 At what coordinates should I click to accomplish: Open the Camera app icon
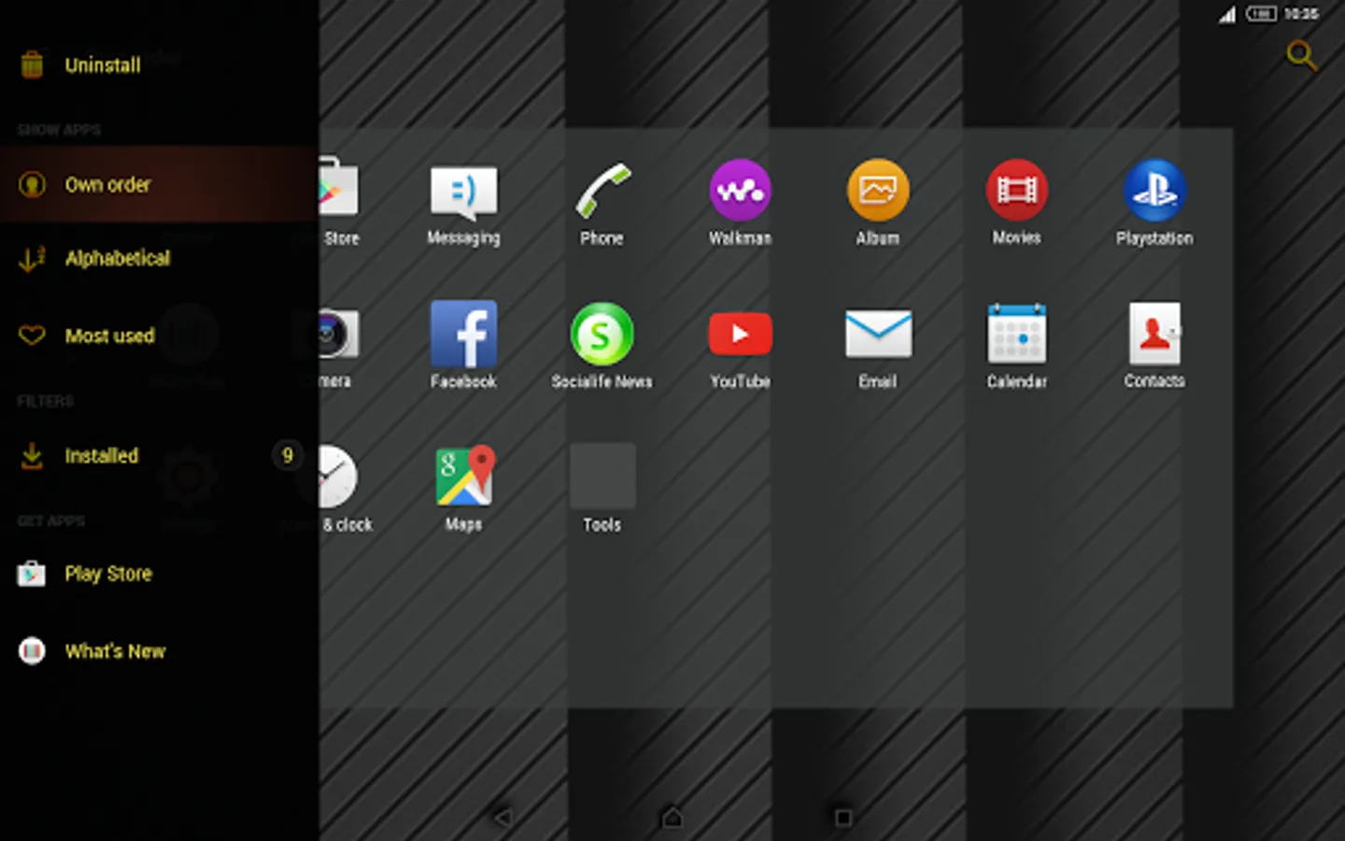[338, 335]
